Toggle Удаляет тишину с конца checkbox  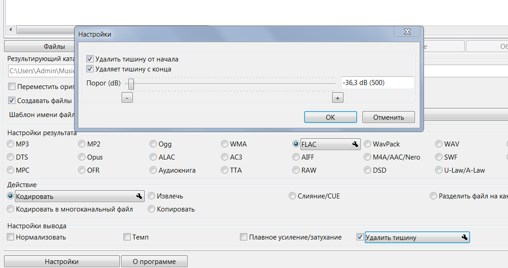click(90, 69)
